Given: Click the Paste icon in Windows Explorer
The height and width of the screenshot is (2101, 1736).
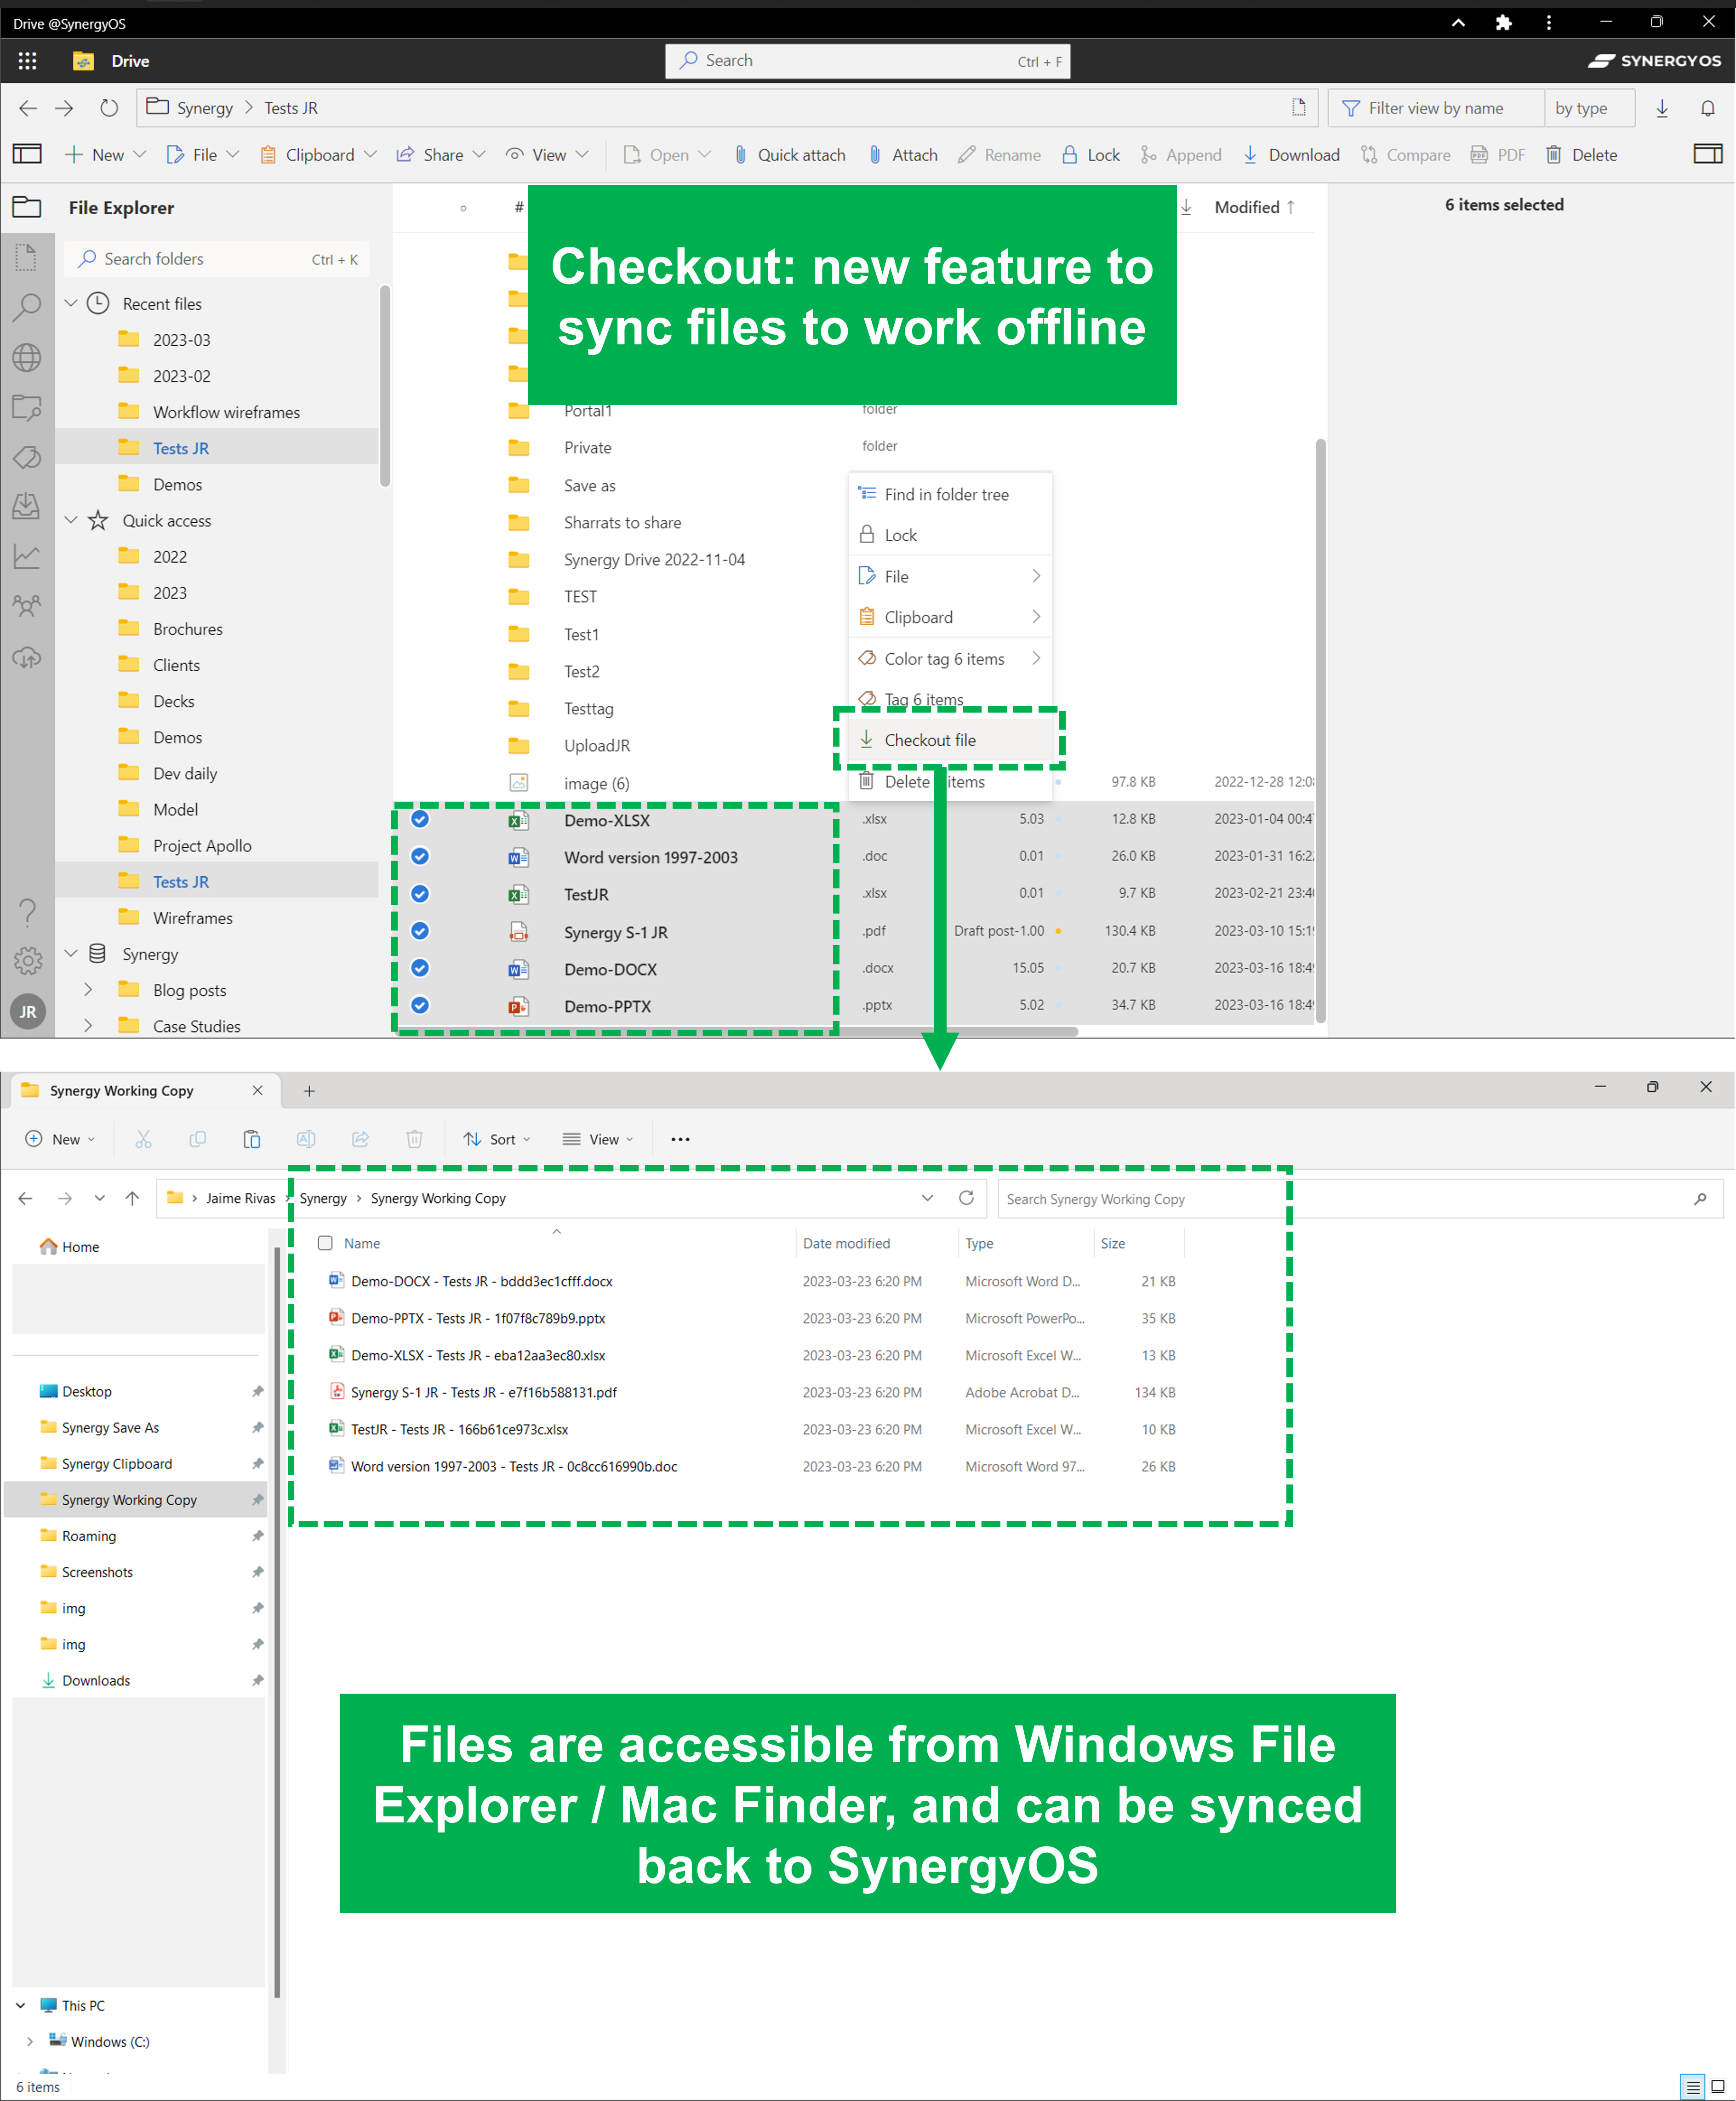Looking at the screenshot, I should point(252,1139).
